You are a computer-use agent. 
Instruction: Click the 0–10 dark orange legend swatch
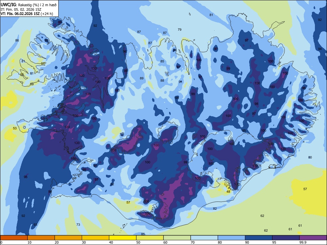click(14, 238)
